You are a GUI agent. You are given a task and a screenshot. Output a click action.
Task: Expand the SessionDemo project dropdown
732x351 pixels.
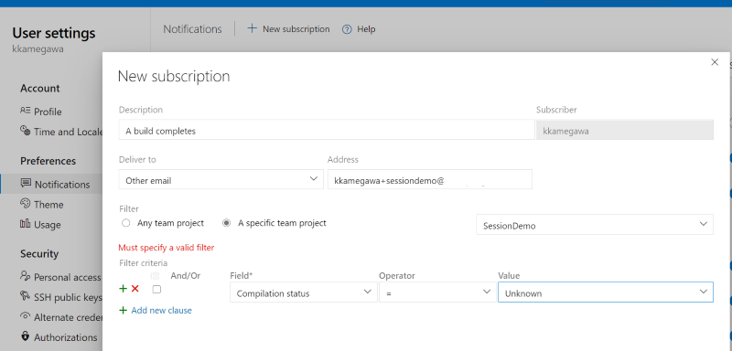click(595, 225)
